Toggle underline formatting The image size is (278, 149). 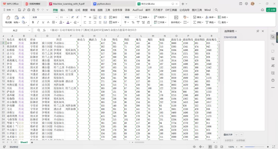(x=43, y=22)
